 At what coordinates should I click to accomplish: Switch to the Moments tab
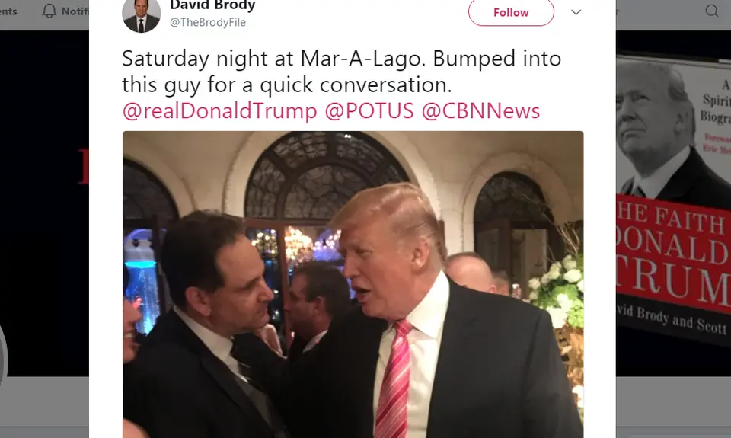(8, 11)
